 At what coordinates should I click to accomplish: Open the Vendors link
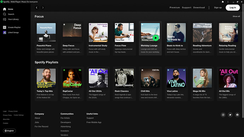(64, 135)
